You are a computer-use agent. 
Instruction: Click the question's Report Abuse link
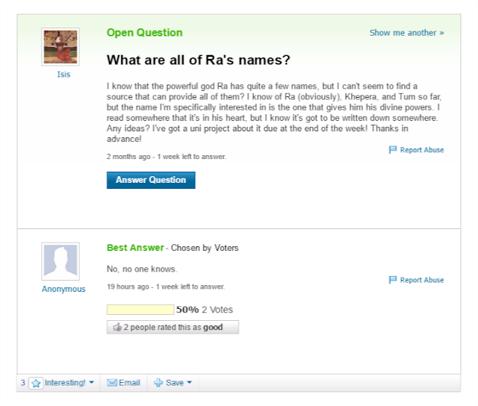(422, 150)
